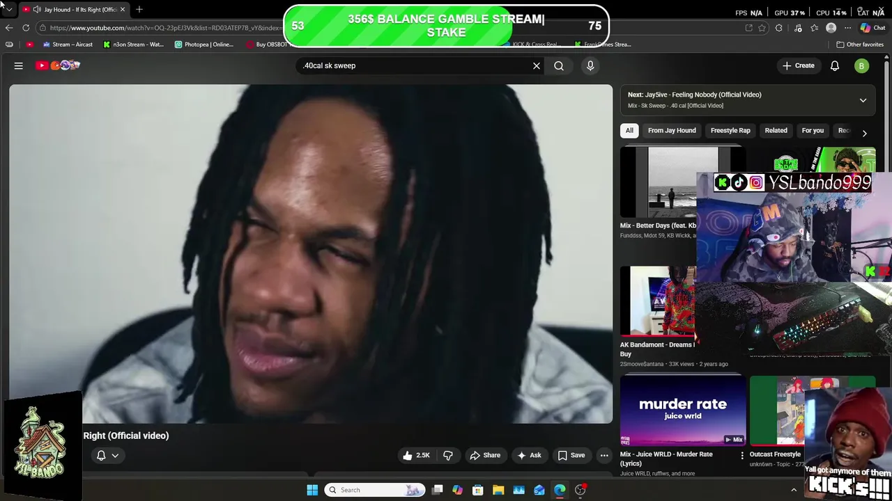Select the All filter chip
892x501 pixels.
629,130
